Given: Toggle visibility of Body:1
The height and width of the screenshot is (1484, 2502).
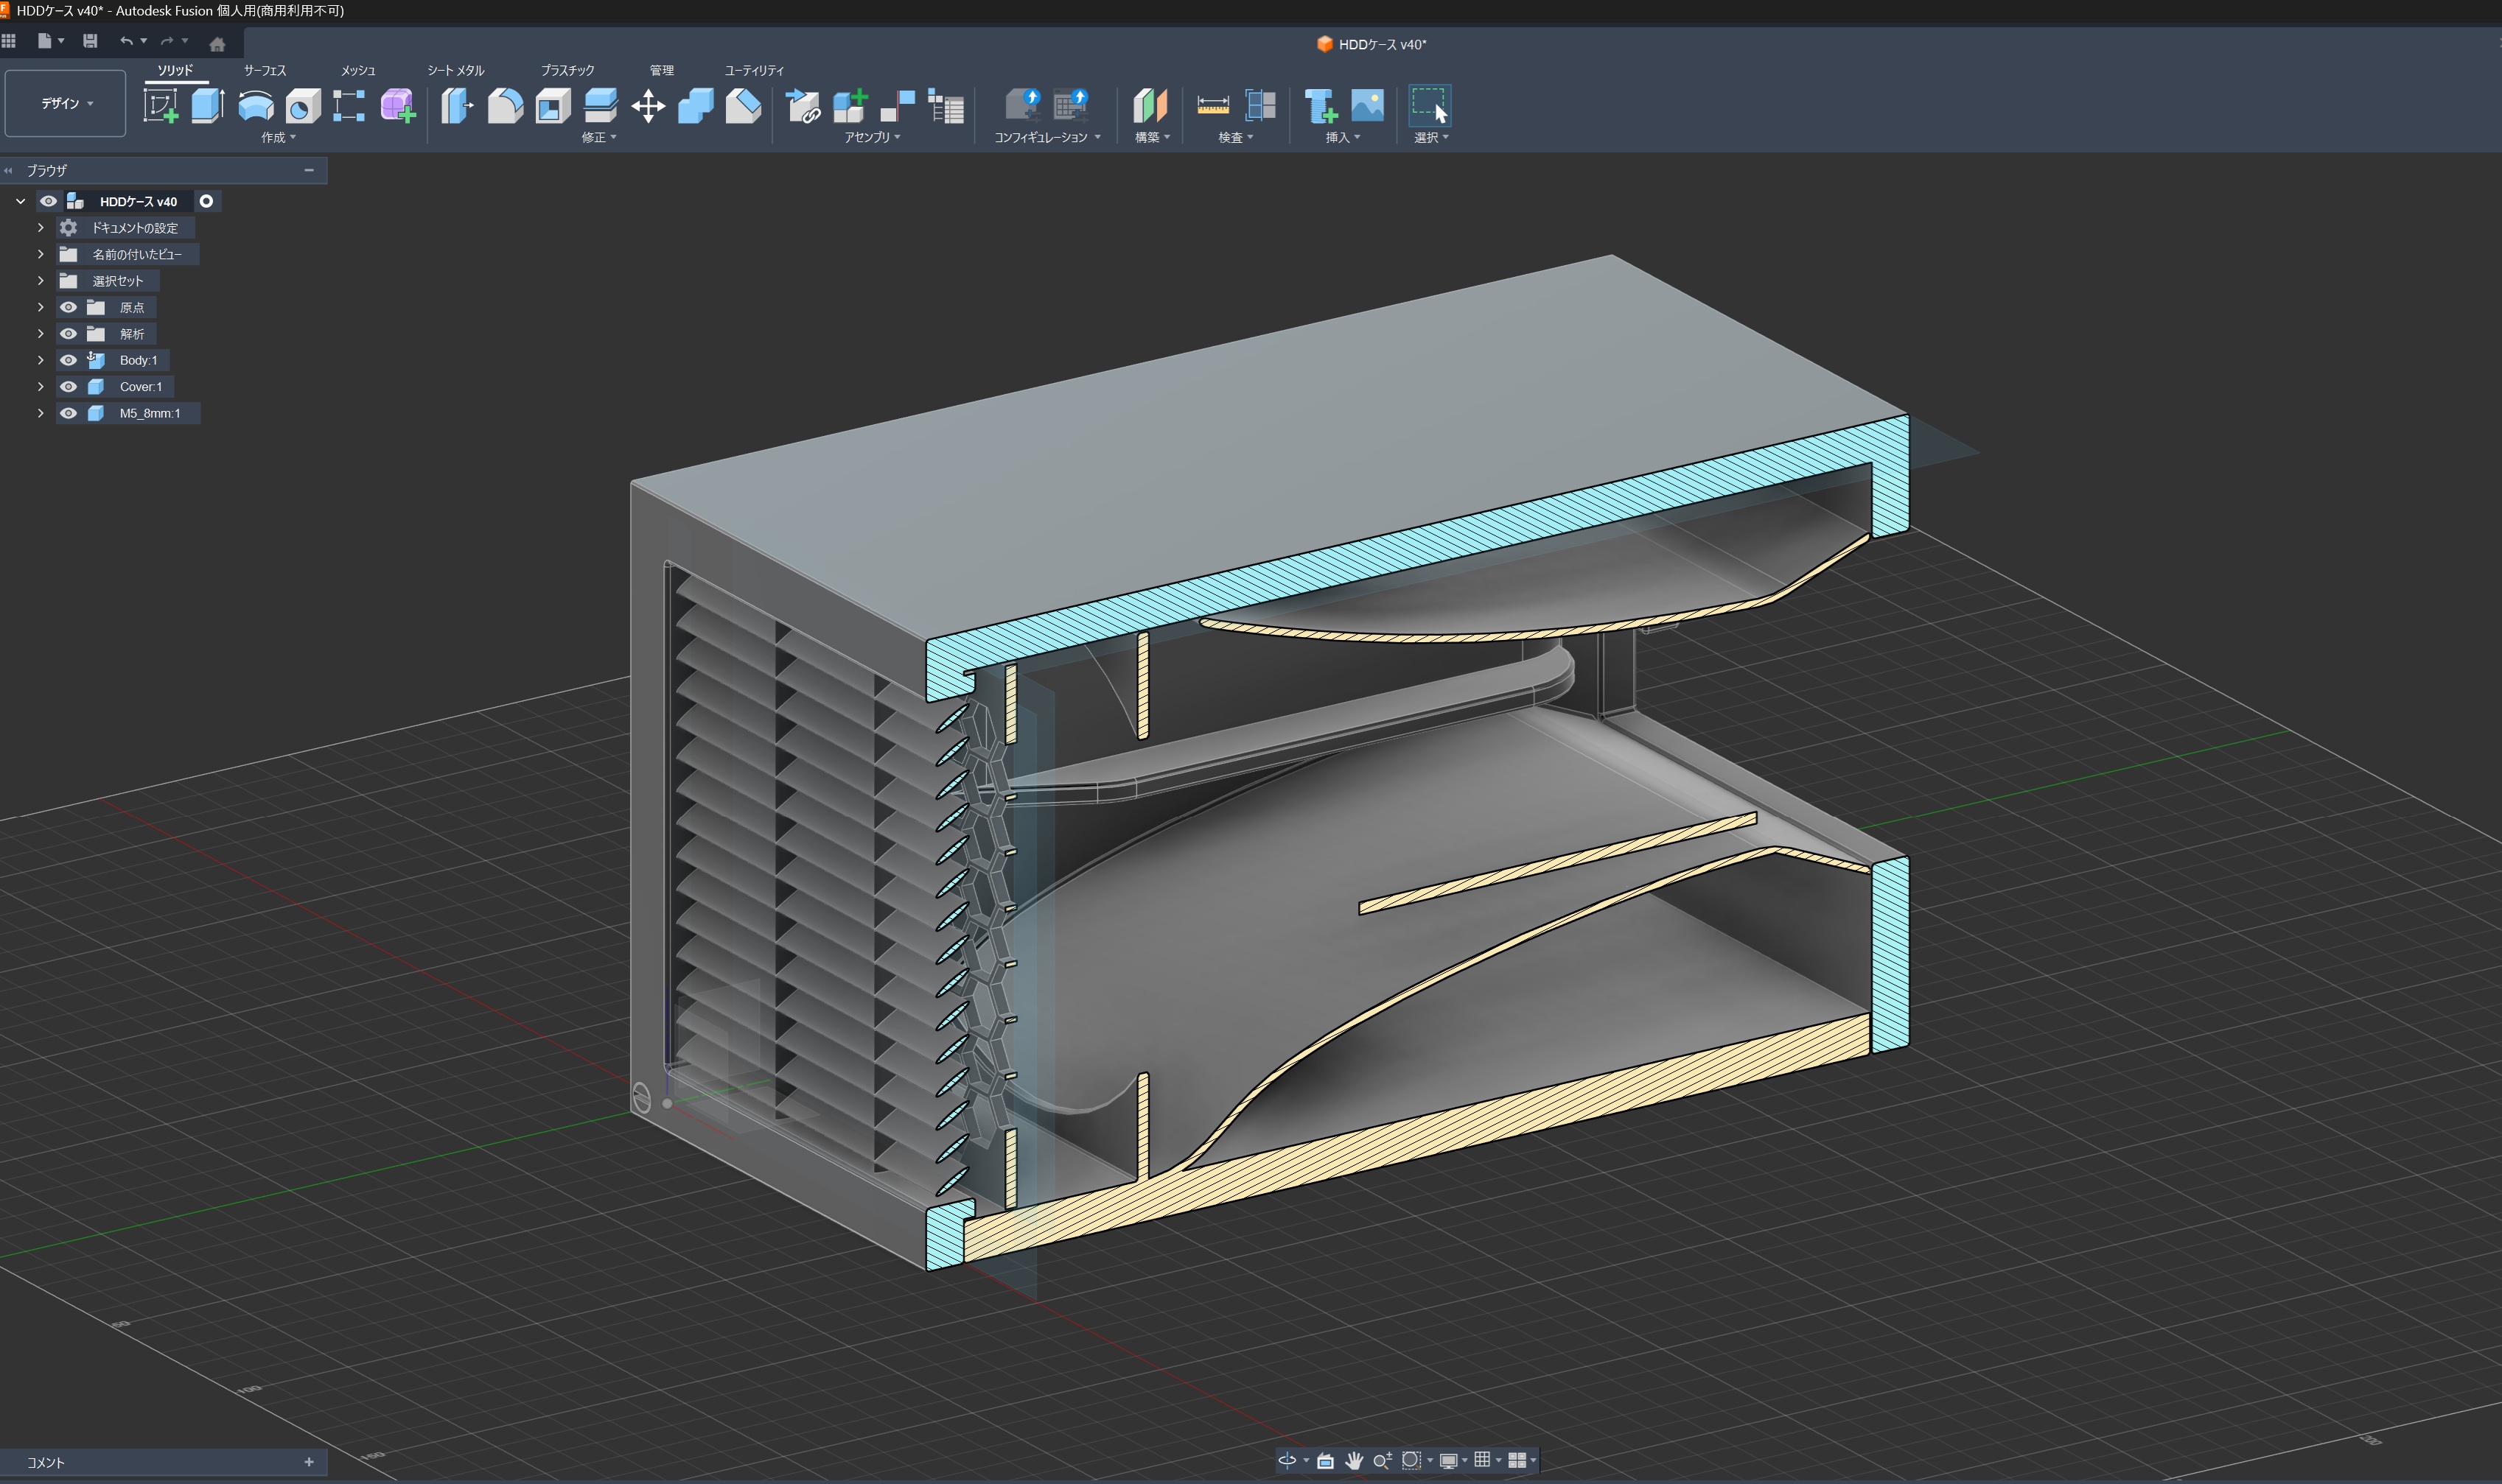Looking at the screenshot, I should 68,360.
